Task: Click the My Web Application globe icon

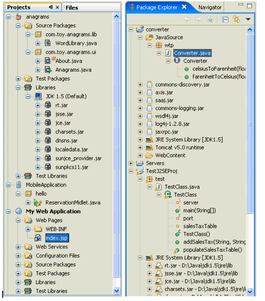Action: tap(19, 211)
